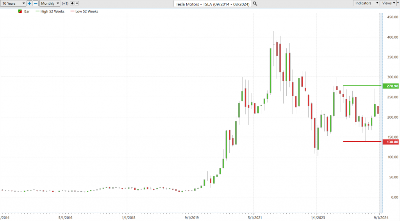Click the 5/1/2021 date axis label
This screenshot has width=400, height=221.
click(x=255, y=218)
